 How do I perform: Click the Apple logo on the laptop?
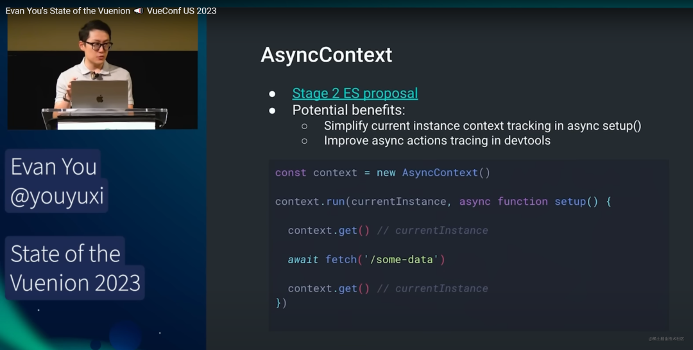pos(100,98)
